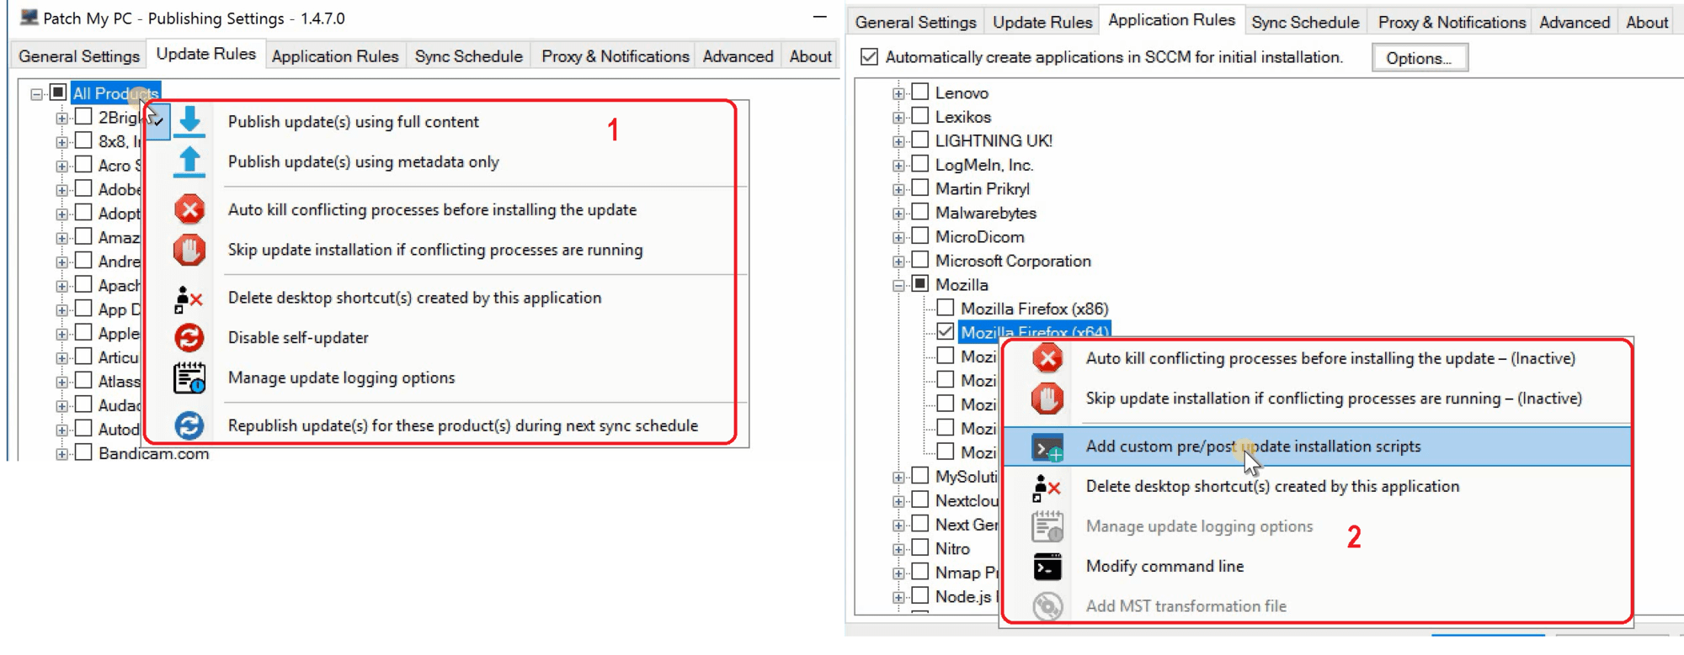Click the red X auto kill icon in Application Rules menu
Screen dimensions: 1684x655
click(1047, 358)
